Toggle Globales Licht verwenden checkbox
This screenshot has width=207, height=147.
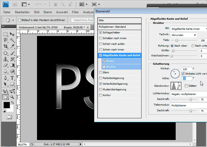tap(183, 73)
